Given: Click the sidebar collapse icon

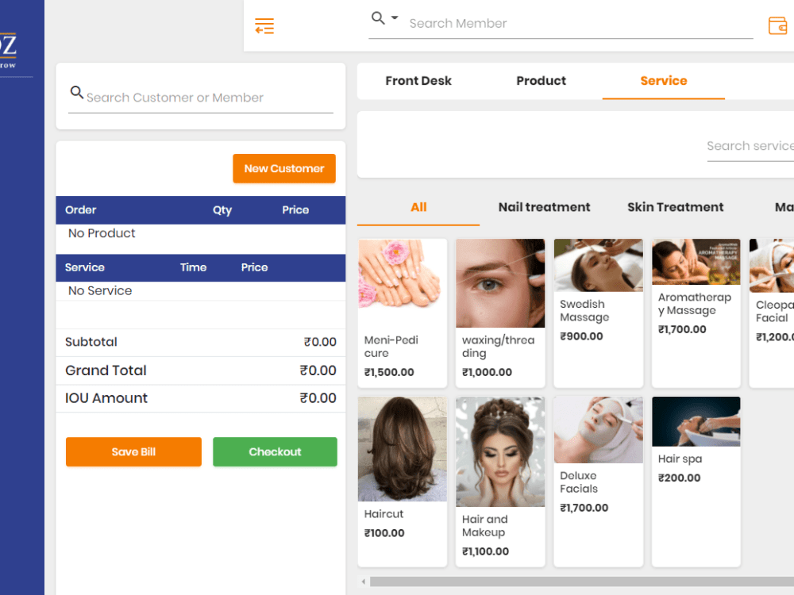Looking at the screenshot, I should pyautogui.click(x=264, y=25).
